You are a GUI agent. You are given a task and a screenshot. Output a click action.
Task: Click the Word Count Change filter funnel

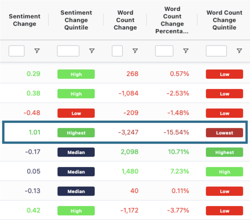pos(135,51)
